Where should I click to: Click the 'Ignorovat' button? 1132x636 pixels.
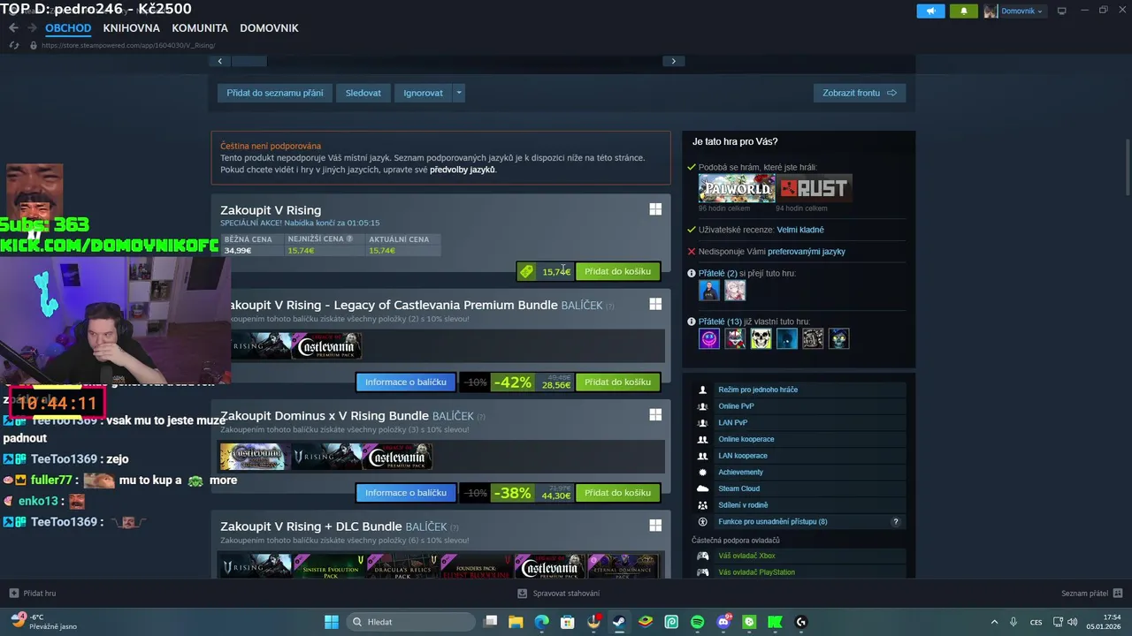423,93
